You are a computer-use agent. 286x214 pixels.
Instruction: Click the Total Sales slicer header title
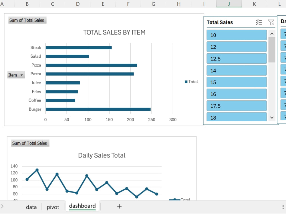pyautogui.click(x=220, y=22)
